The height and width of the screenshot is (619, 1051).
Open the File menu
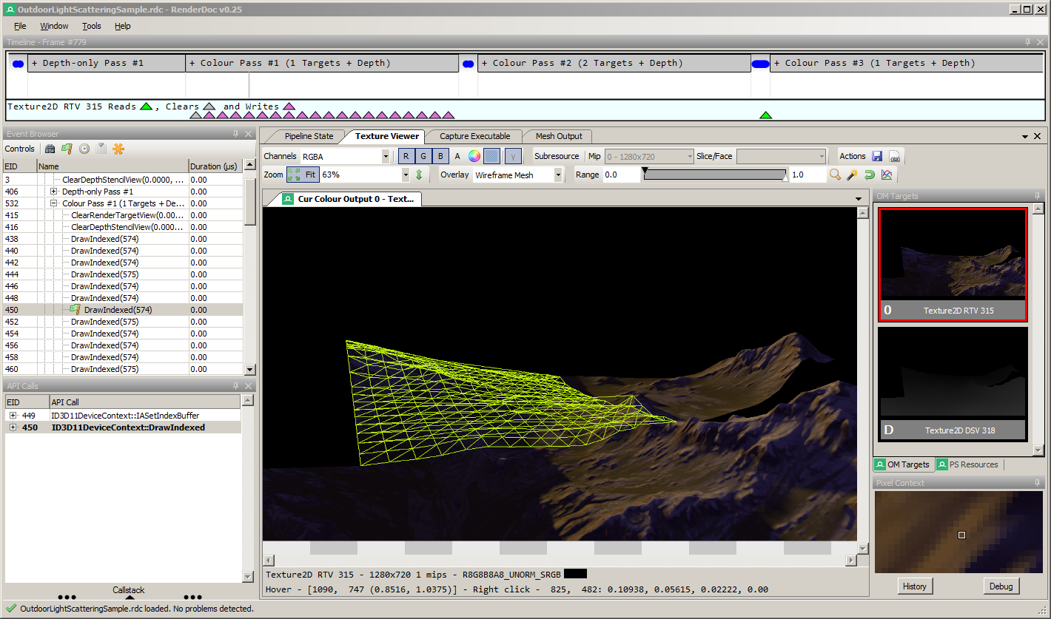coord(20,26)
